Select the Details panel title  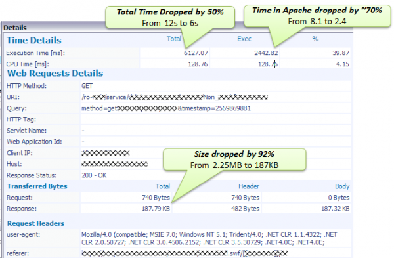coord(15,28)
